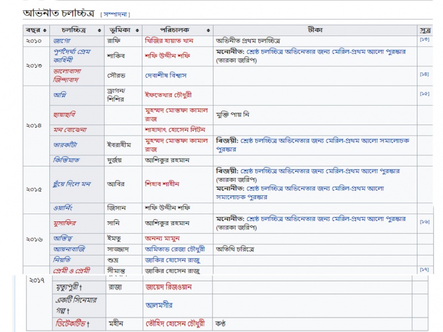Sort table by ভূমিকা column arrows

coord(137,30)
